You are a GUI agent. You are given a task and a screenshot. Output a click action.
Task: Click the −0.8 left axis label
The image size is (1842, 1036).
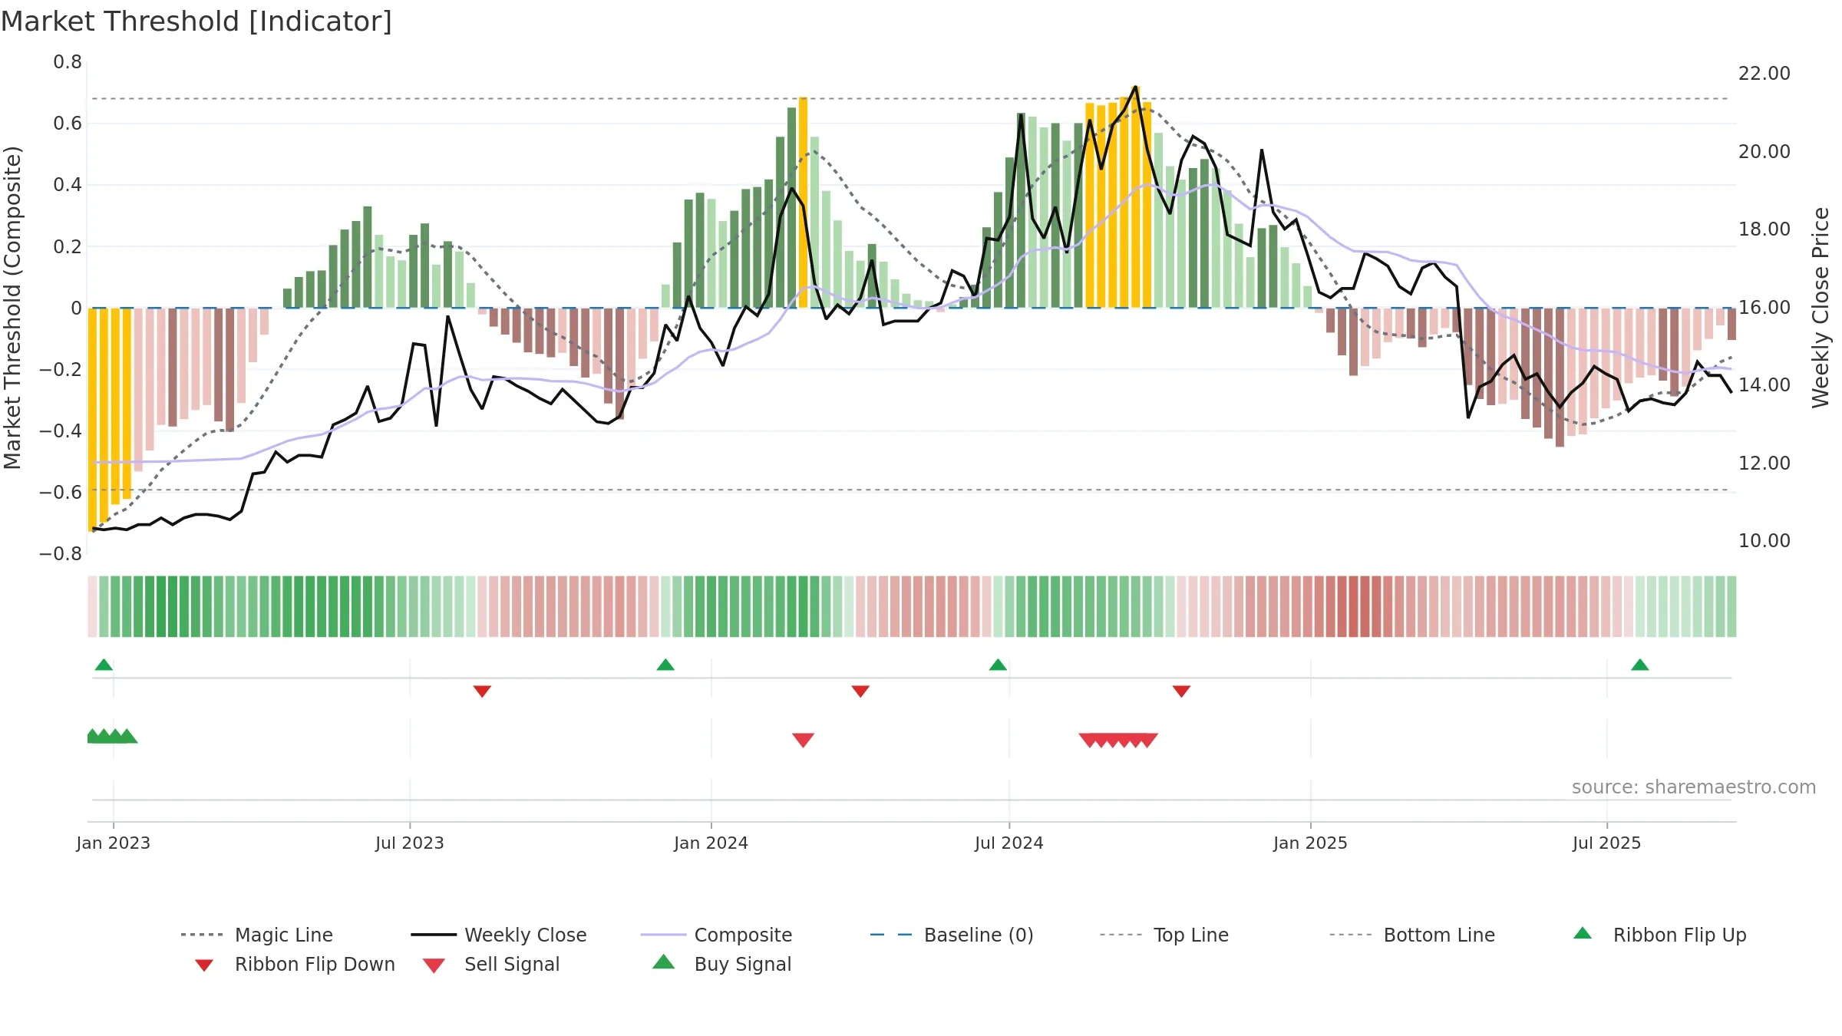tap(60, 554)
